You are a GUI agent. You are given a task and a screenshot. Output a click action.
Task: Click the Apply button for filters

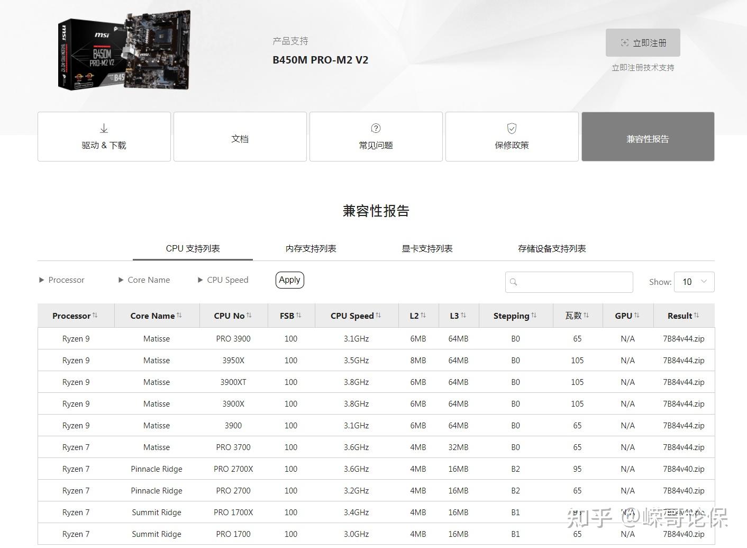289,280
